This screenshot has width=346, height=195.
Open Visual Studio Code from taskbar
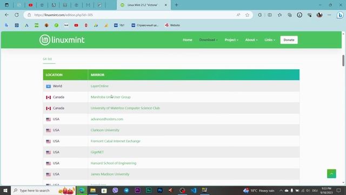pyautogui.click(x=194, y=190)
